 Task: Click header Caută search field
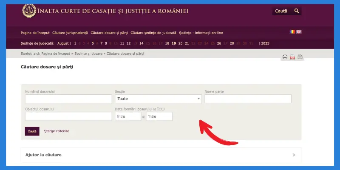pyautogui.click(x=282, y=11)
